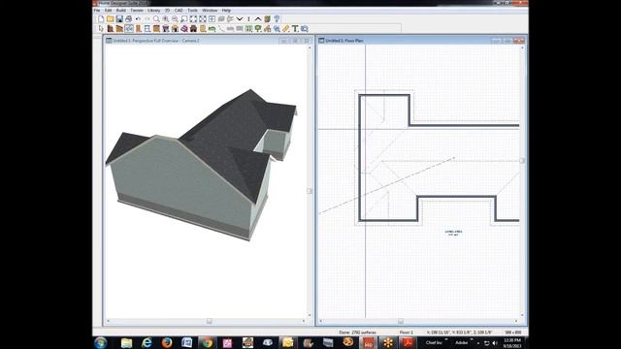Click the horizontal scrollbar thumb in Perspective view

pyautogui.click(x=210, y=321)
